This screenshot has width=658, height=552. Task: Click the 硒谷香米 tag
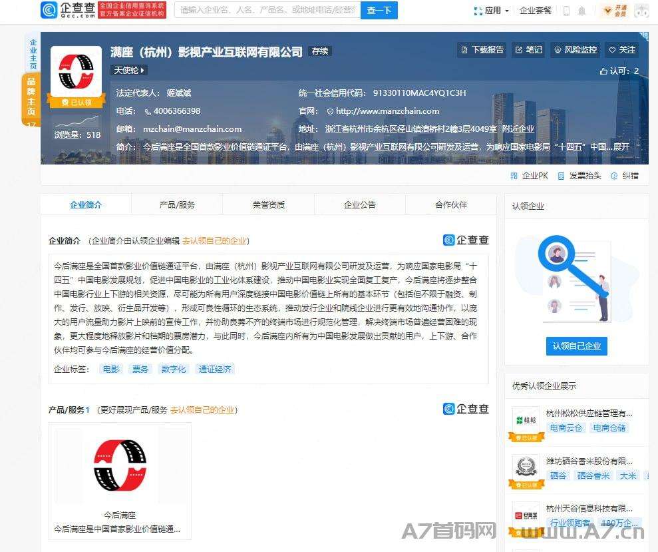[593, 476]
